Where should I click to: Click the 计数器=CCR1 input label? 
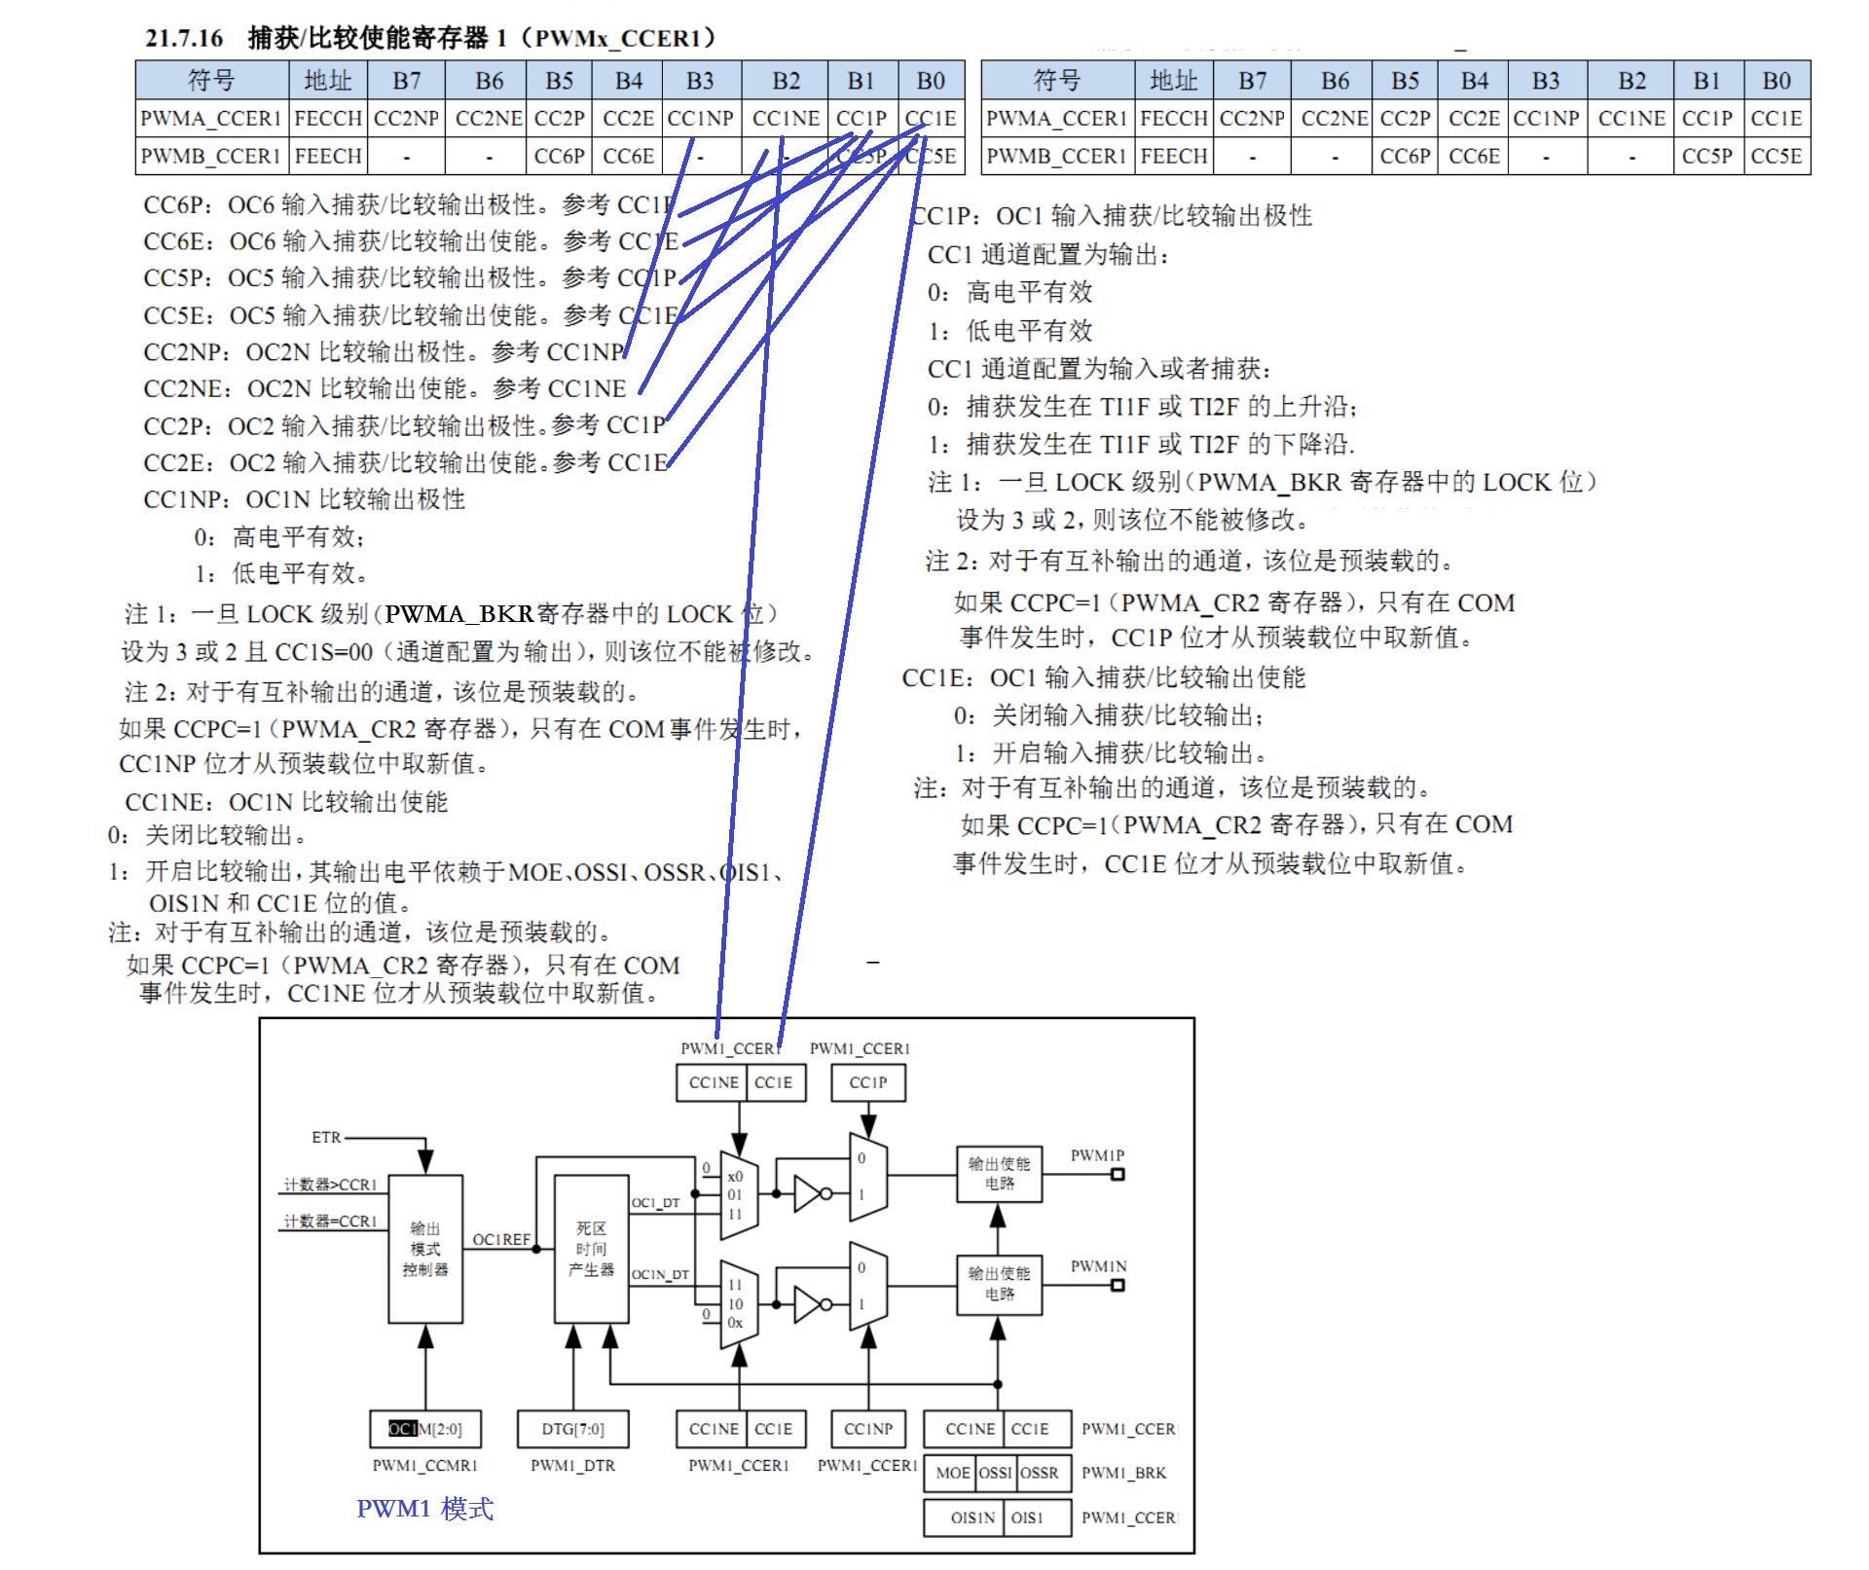click(x=330, y=1221)
